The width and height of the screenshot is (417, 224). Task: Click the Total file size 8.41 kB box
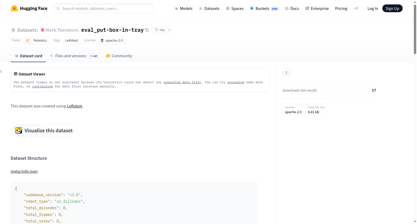pyautogui.click(x=317, y=110)
